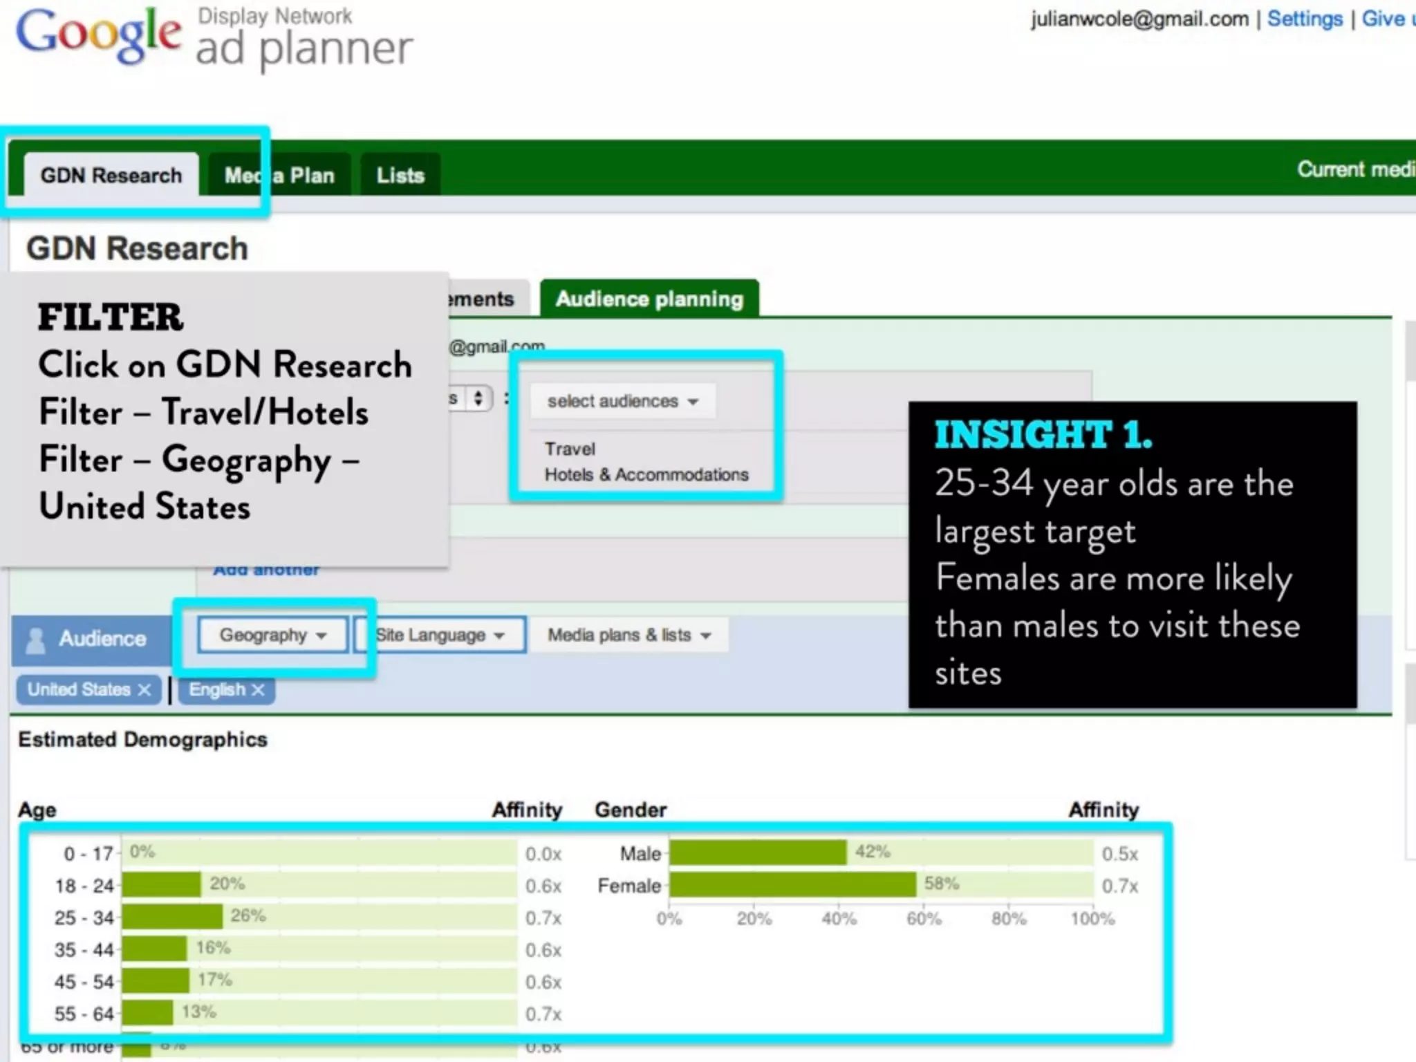The width and height of the screenshot is (1416, 1062).
Task: Click the Travel audience entry
Action: pyautogui.click(x=570, y=449)
